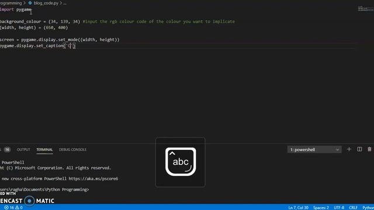Click the import pygame code line
The width and height of the screenshot is (374, 210).
(16, 9)
